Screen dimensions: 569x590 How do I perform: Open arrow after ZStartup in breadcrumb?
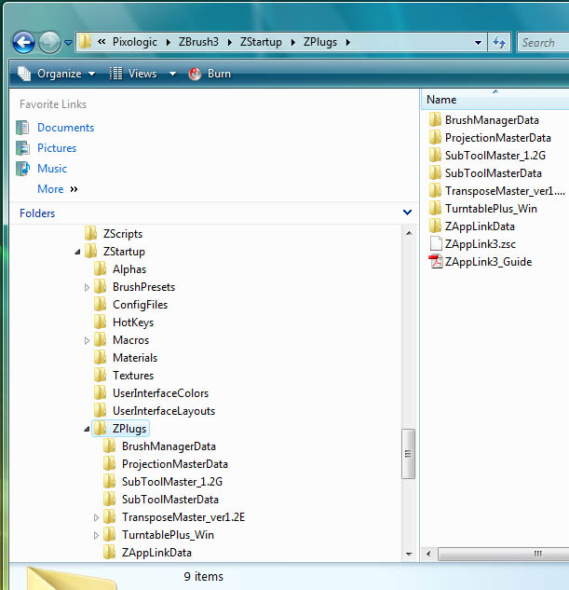(293, 43)
